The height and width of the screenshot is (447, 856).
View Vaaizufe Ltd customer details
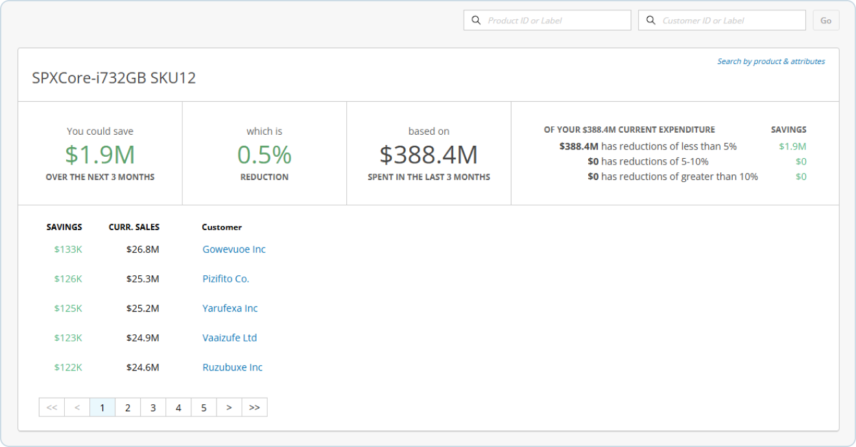click(x=230, y=338)
